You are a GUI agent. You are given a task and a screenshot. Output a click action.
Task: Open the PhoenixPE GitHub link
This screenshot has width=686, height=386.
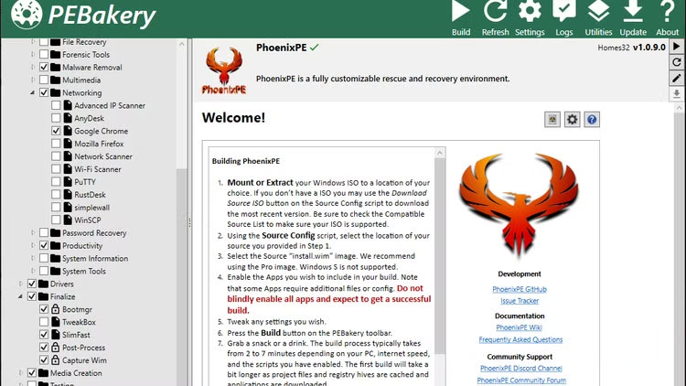(520, 289)
